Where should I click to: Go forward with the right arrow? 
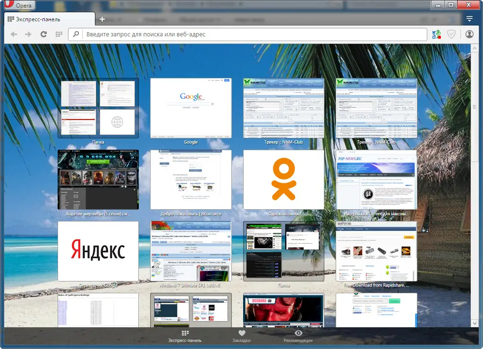tap(28, 34)
